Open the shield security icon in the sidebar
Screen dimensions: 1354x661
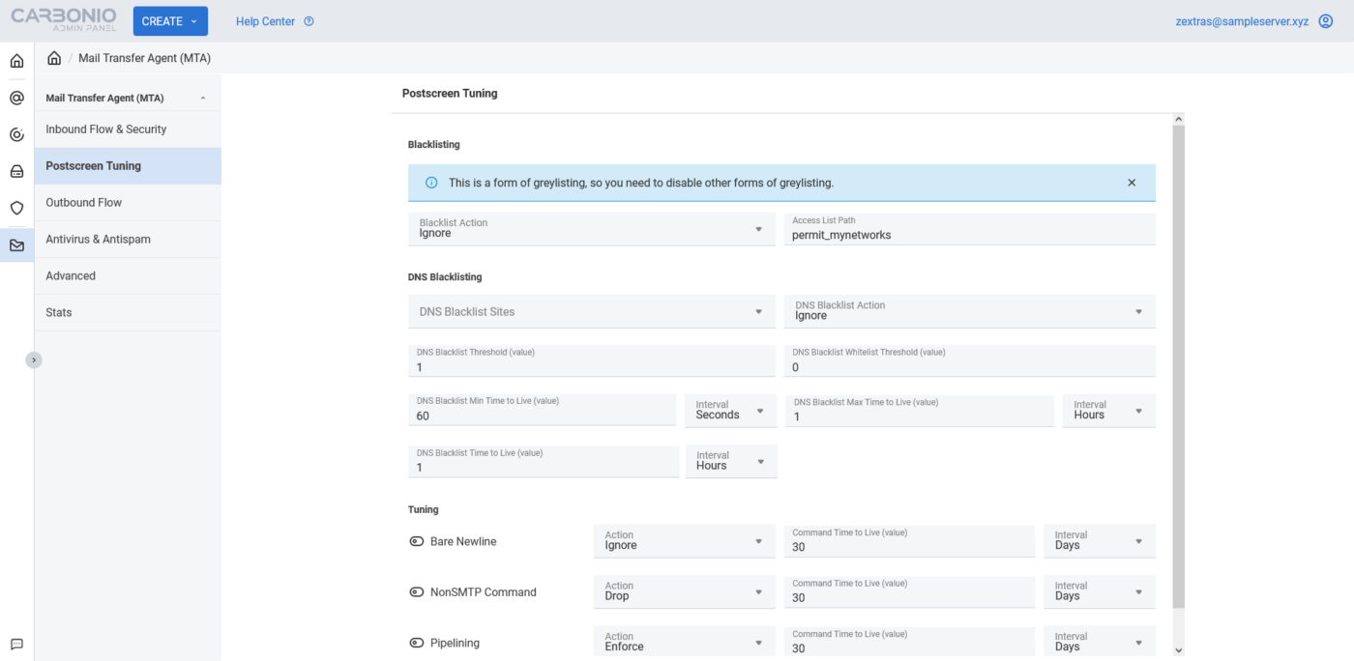coord(15,208)
